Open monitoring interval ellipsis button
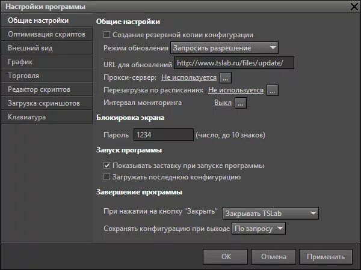This screenshot has height=270, width=361. (240, 103)
